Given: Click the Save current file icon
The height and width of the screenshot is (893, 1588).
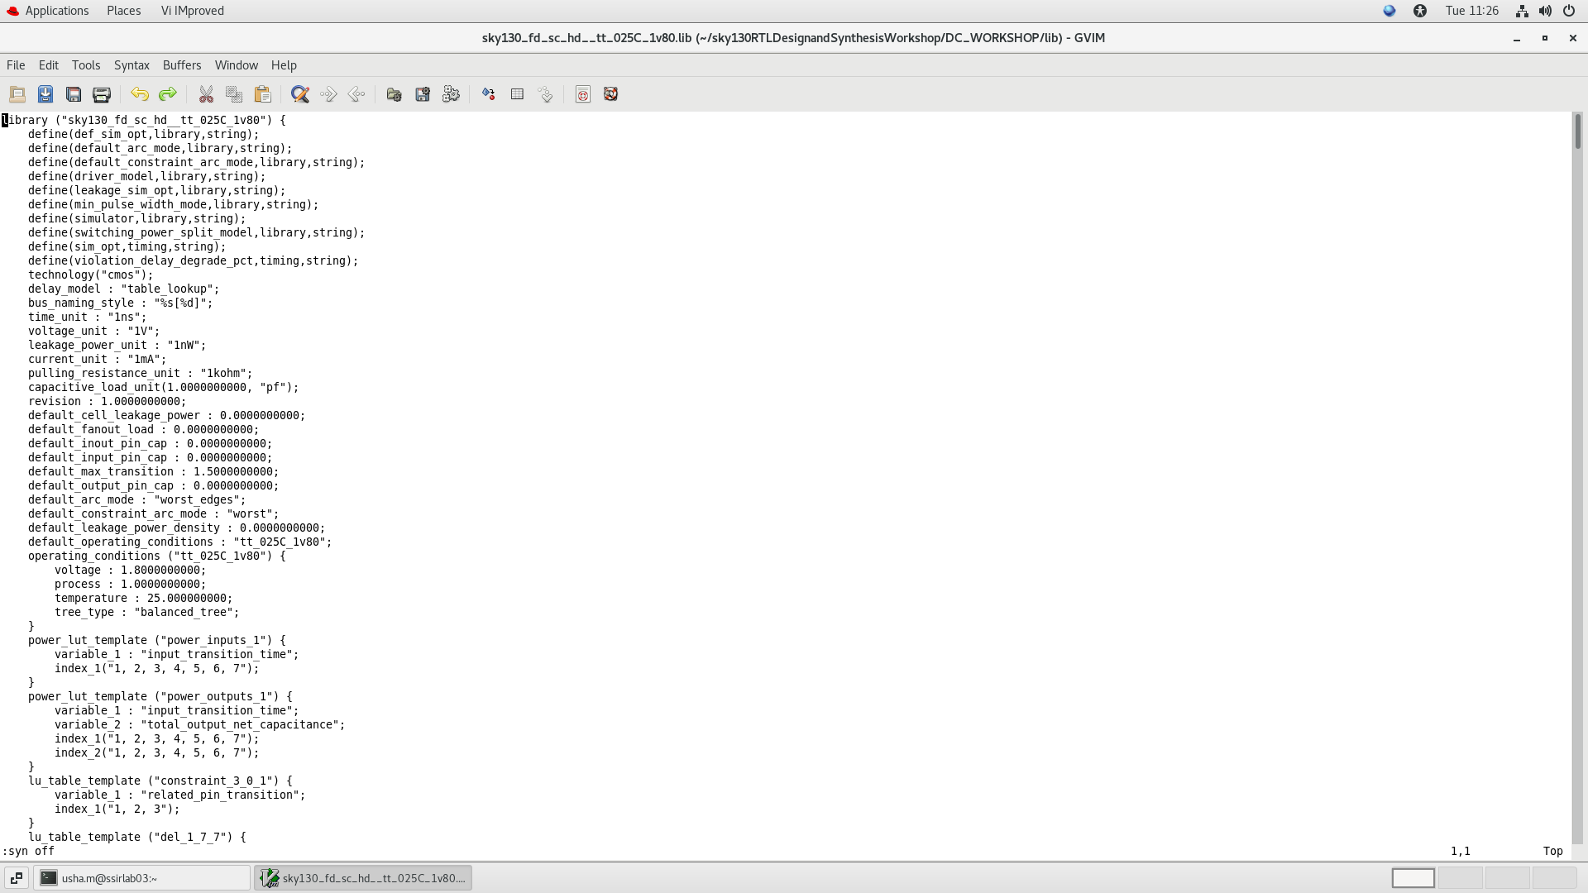Looking at the screenshot, I should click(x=45, y=94).
